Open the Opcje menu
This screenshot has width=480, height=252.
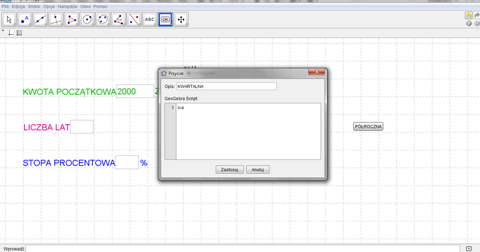(49, 7)
